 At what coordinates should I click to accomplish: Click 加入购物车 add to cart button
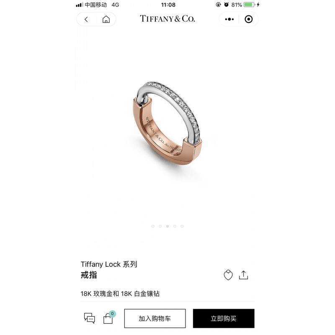(x=155, y=318)
